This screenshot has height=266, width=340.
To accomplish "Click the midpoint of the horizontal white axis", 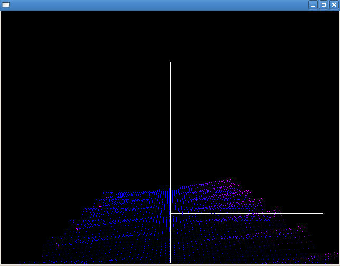I will (246, 213).
